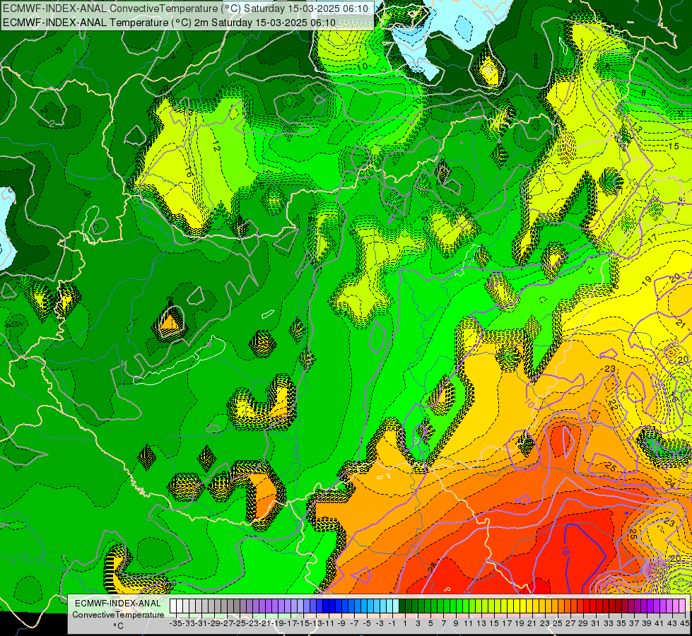Click the 29 tick label on legend
Viewport: 692px width, 636px height.
pyautogui.click(x=582, y=624)
